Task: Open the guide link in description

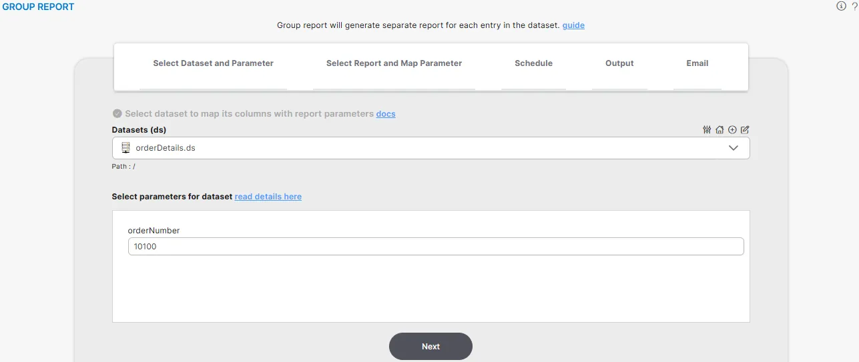Action: tap(573, 25)
